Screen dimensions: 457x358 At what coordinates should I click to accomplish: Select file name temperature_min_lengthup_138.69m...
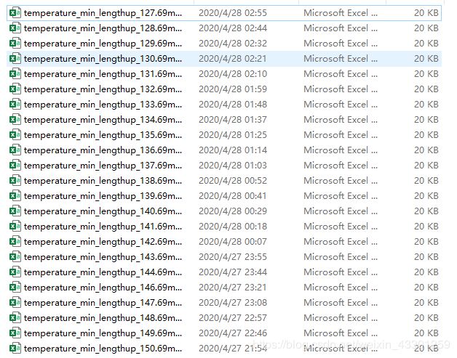click(103, 181)
